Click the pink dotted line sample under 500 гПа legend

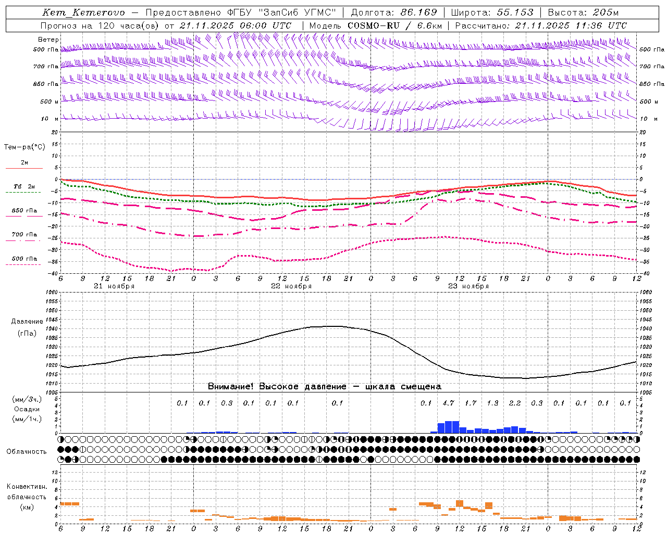tap(24, 264)
